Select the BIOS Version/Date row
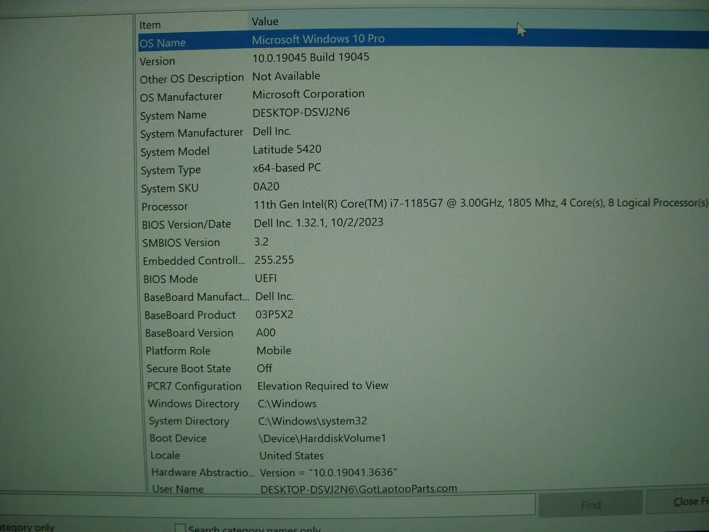 click(x=424, y=223)
